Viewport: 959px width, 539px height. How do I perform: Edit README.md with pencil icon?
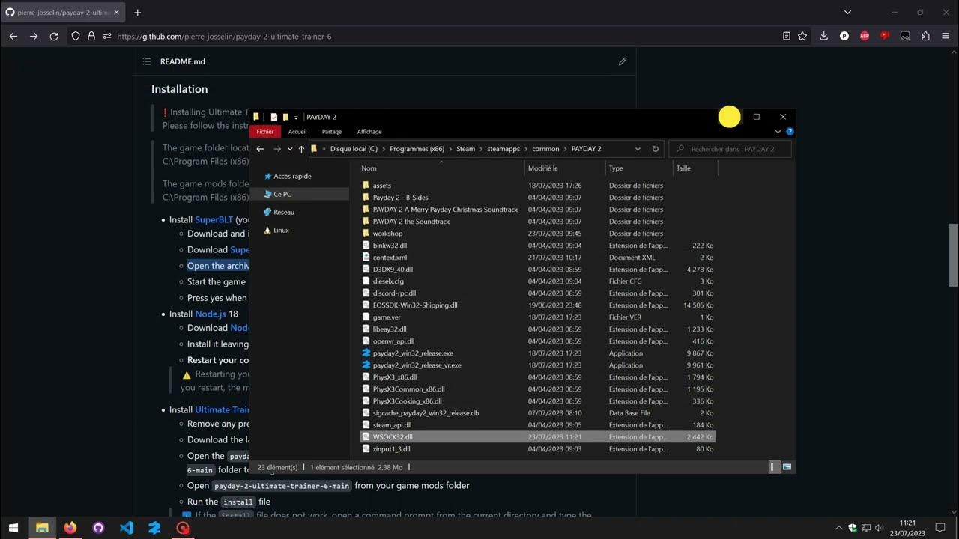click(622, 61)
